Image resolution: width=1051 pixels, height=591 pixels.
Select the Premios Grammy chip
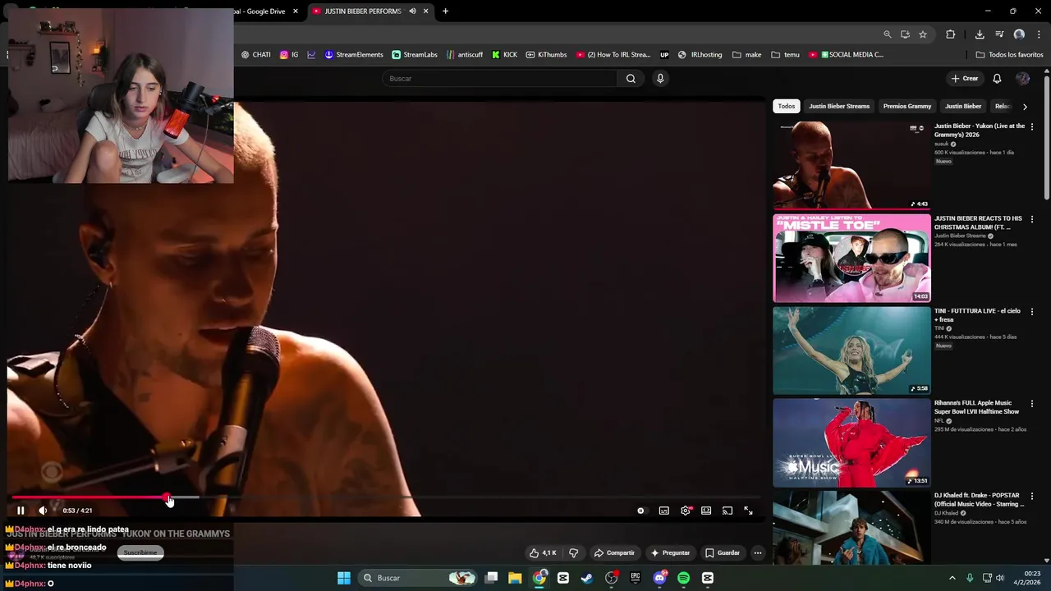[907, 106]
